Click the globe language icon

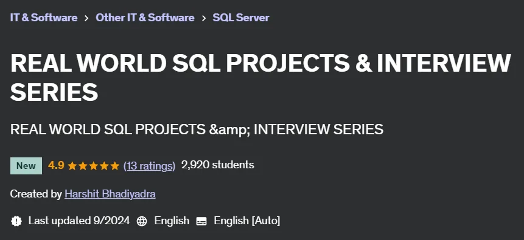click(x=142, y=221)
